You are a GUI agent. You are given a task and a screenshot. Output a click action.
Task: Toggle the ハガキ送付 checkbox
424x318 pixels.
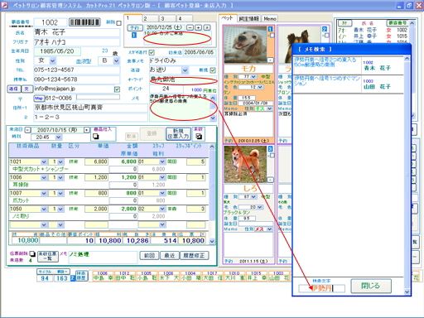pos(152,52)
